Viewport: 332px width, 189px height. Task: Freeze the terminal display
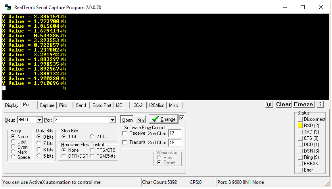click(x=303, y=105)
